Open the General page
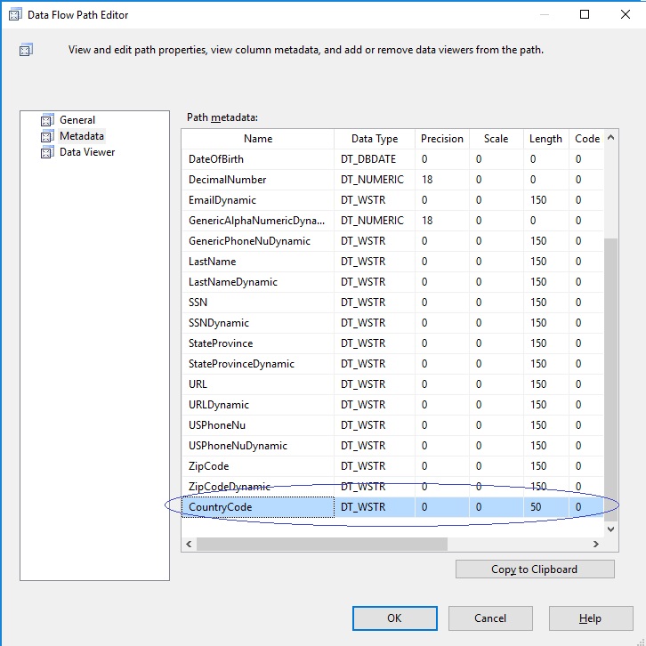 [77, 120]
